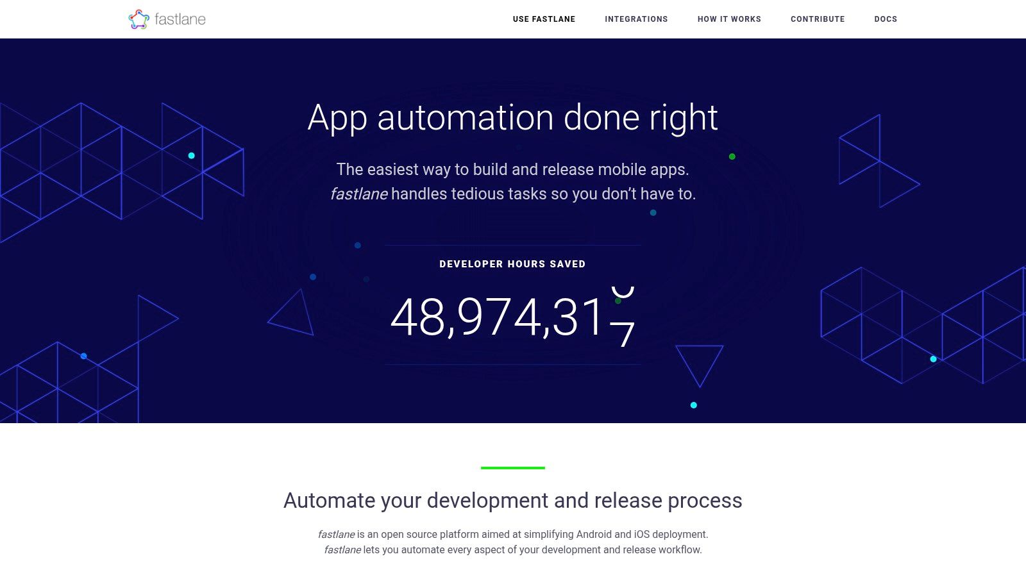The image size is (1026, 577).
Task: Click the green dot right of the headline
Action: tap(732, 156)
